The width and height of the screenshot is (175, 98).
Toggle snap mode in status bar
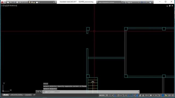(110, 95)
